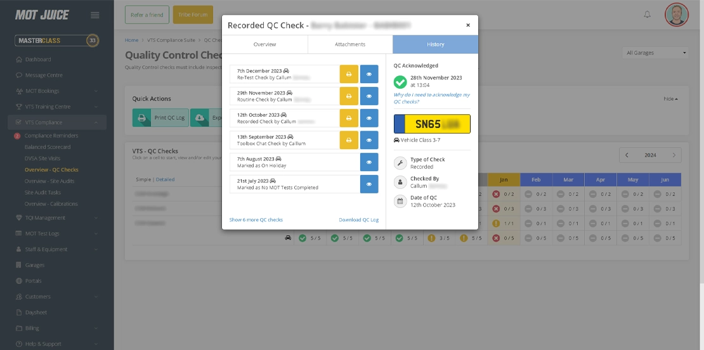Go to Dashboard in sidebar
This screenshot has height=350, width=704.
coord(37,59)
